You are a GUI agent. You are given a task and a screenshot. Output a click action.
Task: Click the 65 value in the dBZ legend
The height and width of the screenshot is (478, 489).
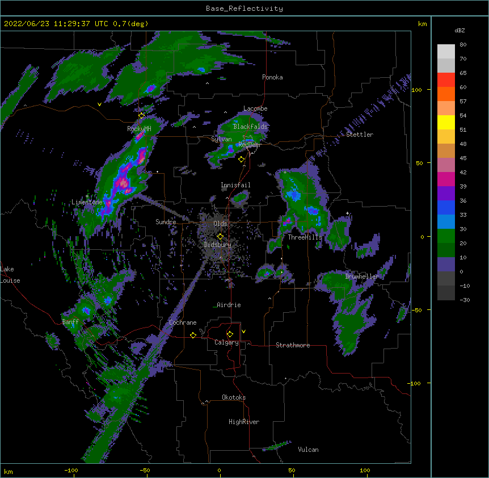pos(463,73)
